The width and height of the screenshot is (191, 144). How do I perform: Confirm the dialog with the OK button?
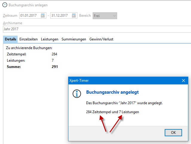pos(173,132)
